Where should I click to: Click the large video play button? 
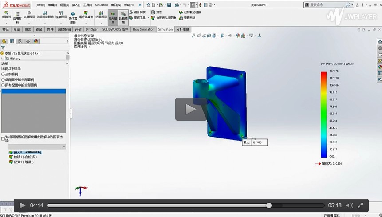point(191,109)
